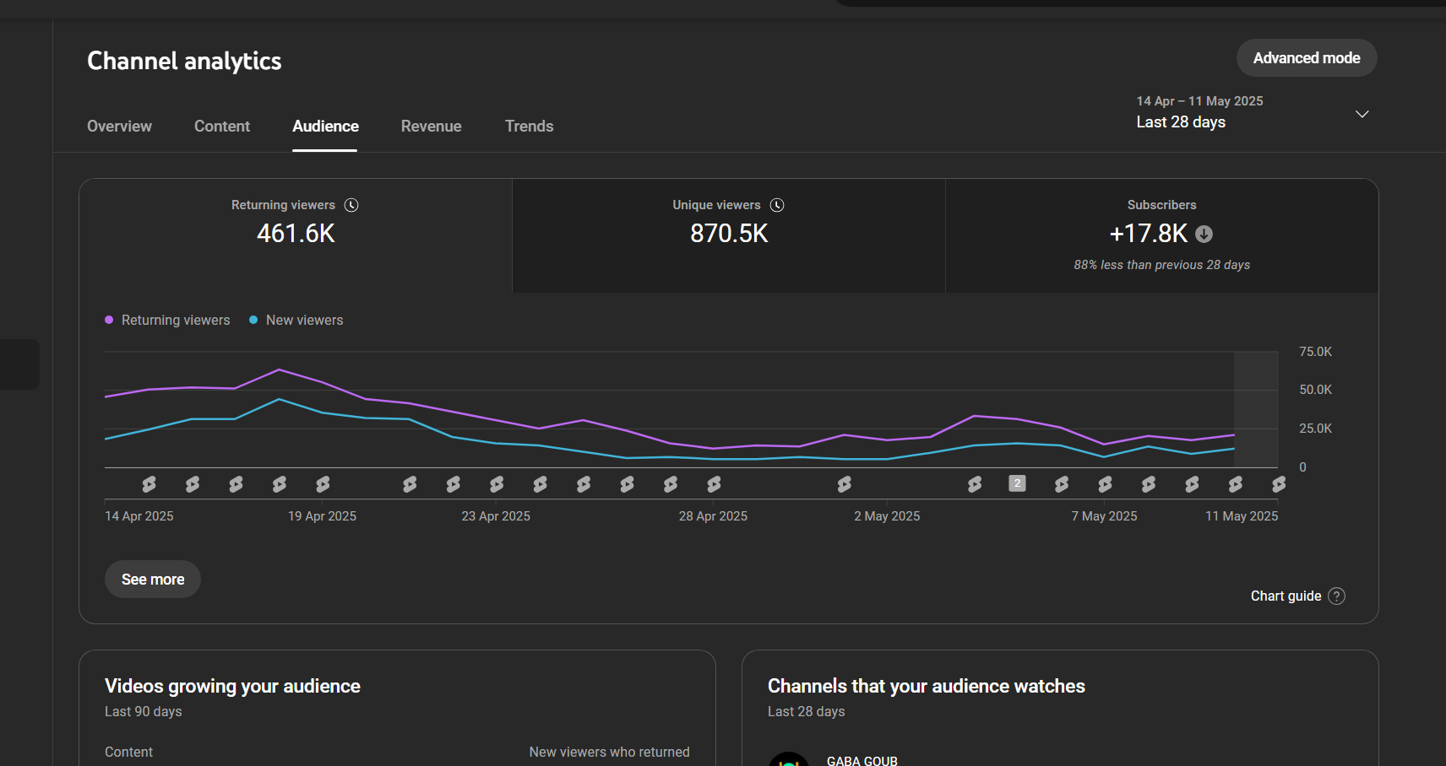The image size is (1446, 766).
Task: Open the Revenue tab
Action: coord(431,127)
